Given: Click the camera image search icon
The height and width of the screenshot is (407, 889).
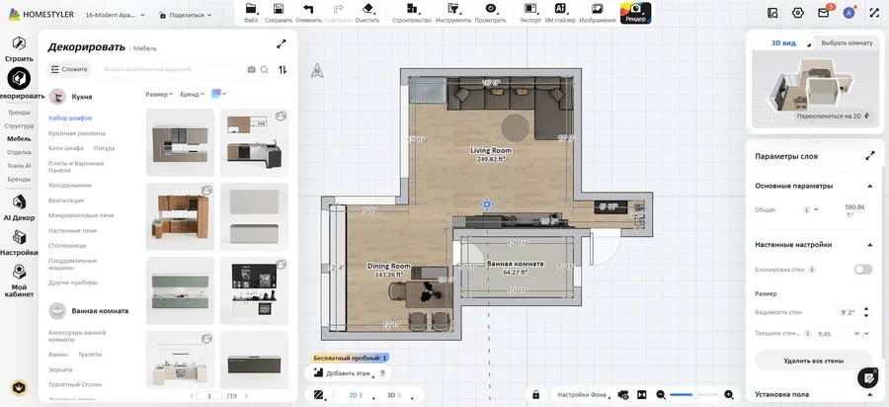Looking at the screenshot, I should pyautogui.click(x=251, y=69).
